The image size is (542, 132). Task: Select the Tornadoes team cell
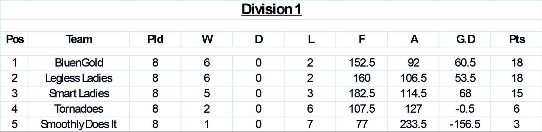tap(79, 109)
